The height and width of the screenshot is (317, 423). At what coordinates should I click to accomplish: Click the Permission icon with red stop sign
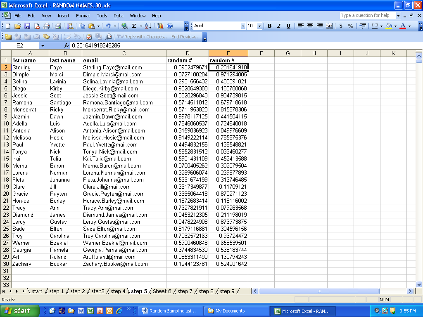[x=37, y=26]
